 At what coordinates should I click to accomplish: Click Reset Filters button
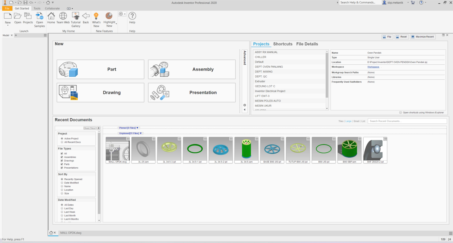tap(89, 128)
